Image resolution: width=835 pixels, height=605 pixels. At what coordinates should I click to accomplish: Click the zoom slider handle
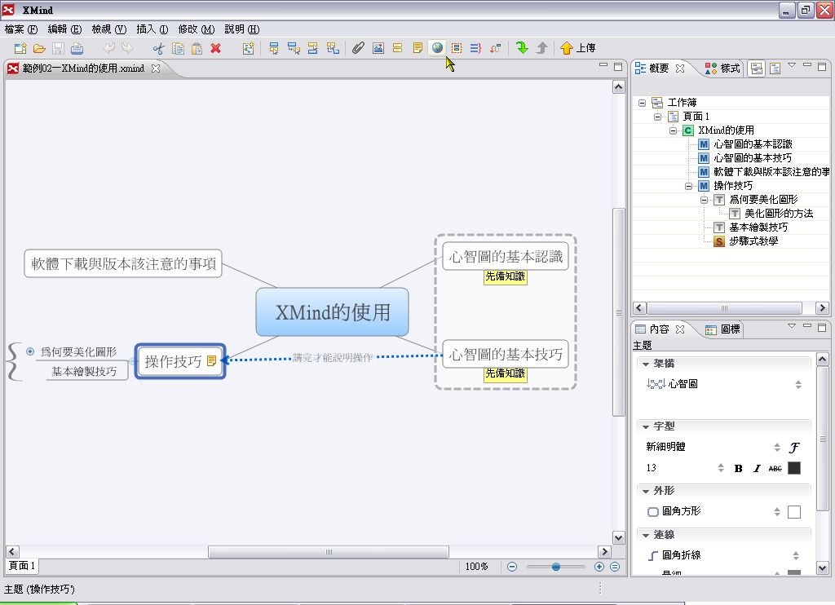pyautogui.click(x=556, y=567)
